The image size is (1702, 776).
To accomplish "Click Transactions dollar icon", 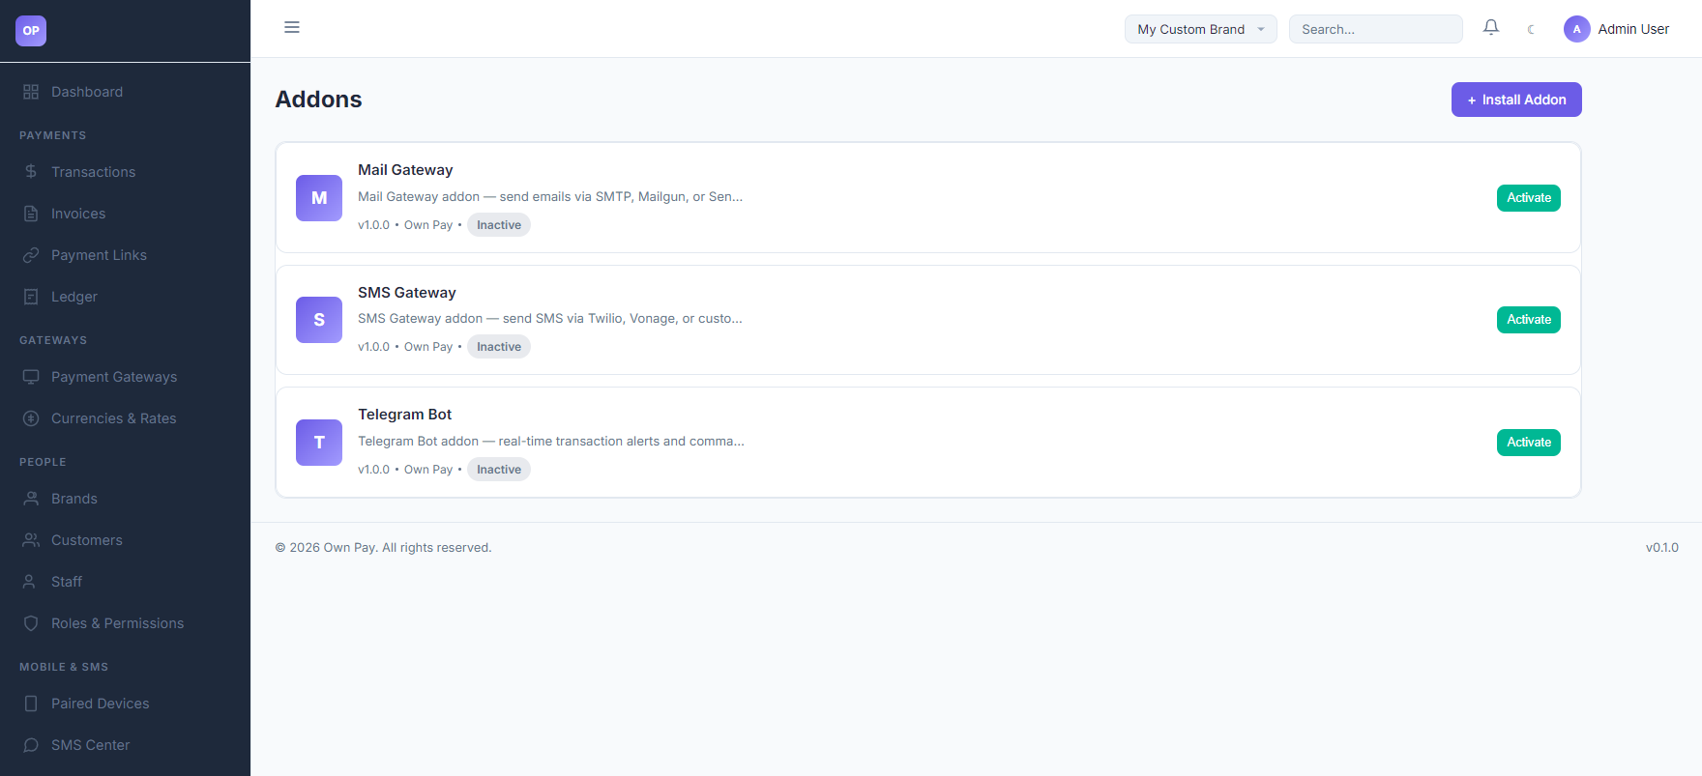I will pos(31,172).
